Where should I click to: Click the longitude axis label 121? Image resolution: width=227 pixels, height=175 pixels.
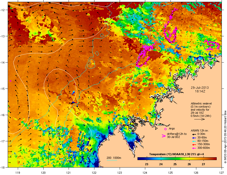[x=69, y=172]
